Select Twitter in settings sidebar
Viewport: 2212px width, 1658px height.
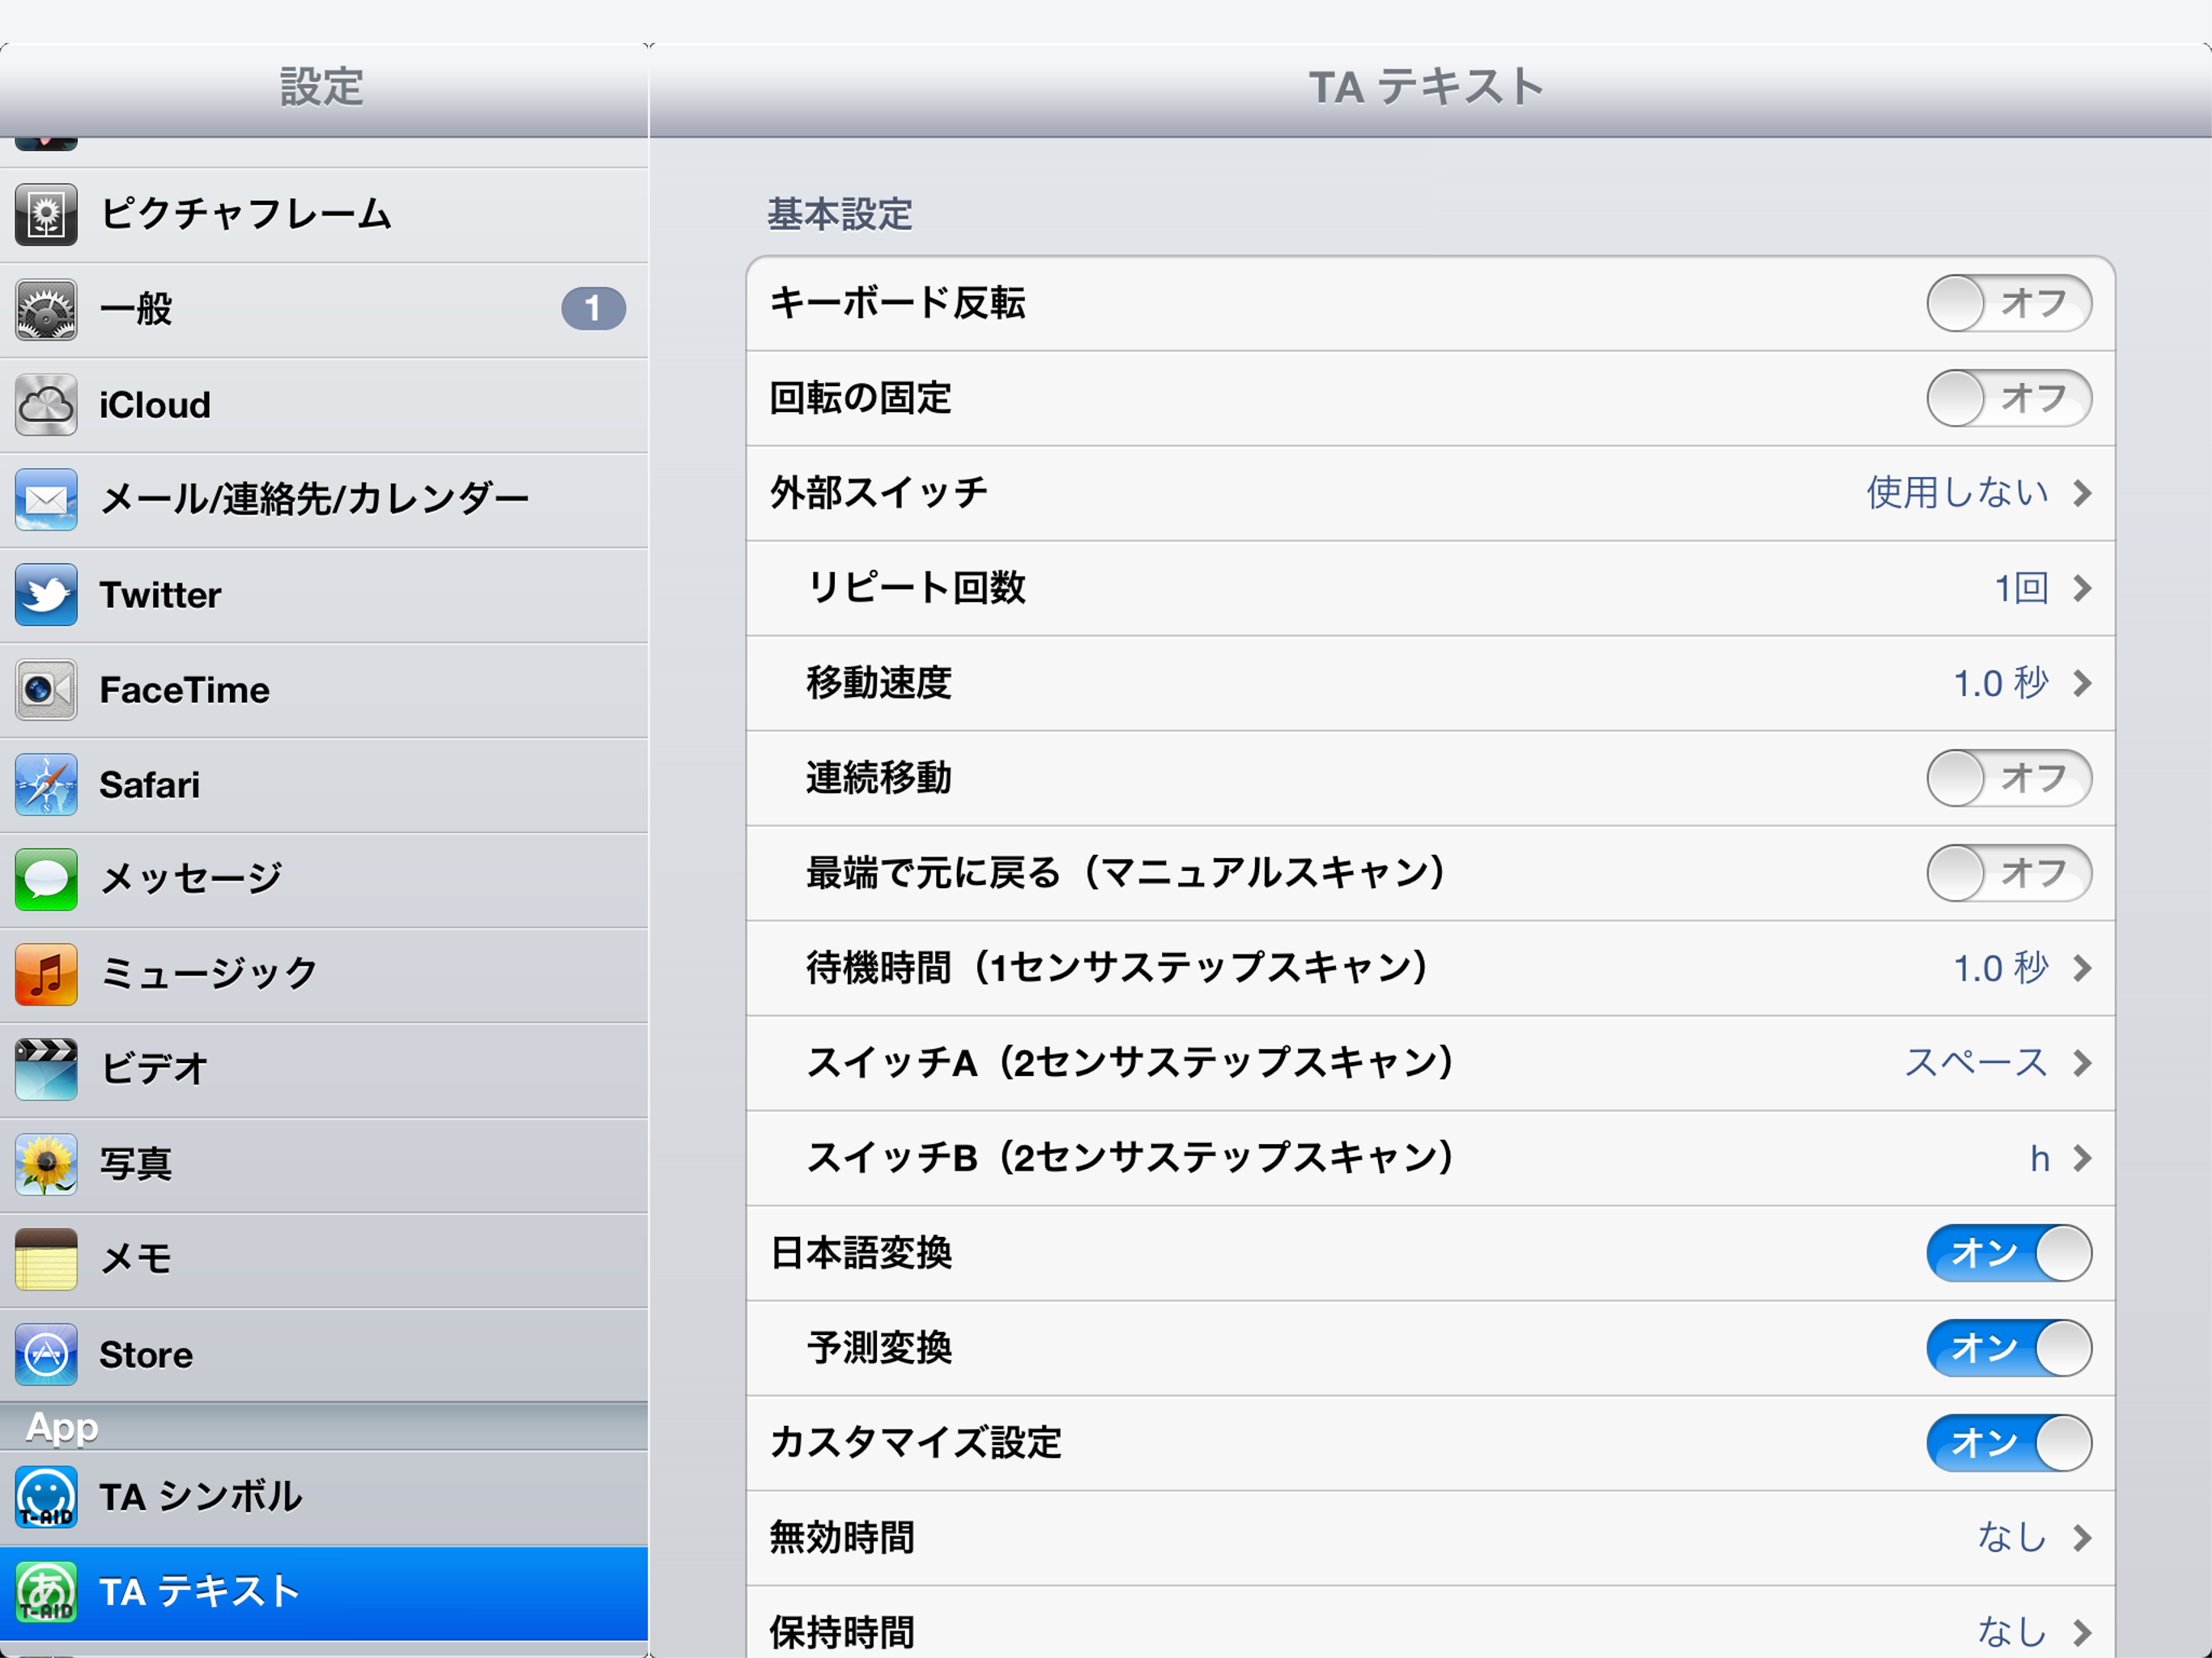tap(324, 595)
